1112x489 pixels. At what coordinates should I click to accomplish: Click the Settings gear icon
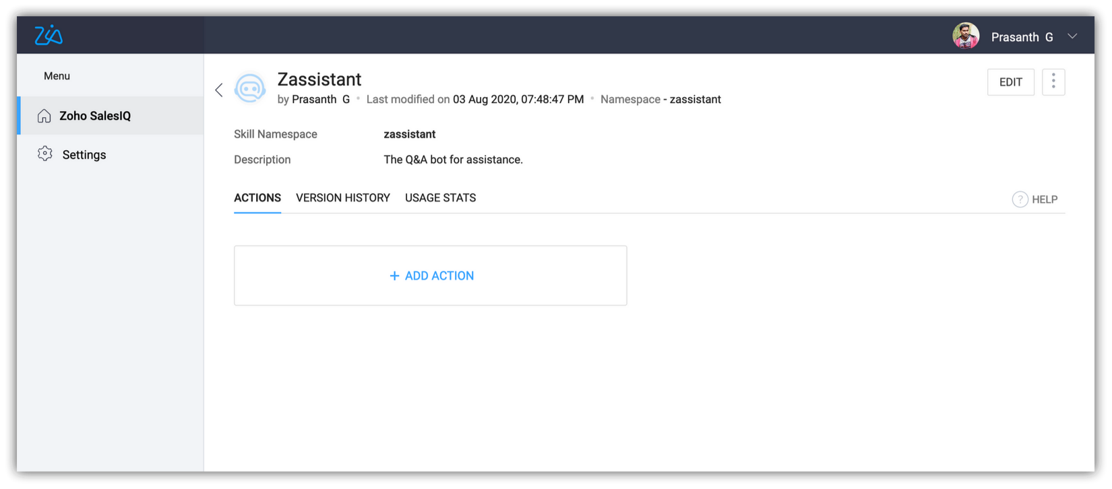[45, 154]
